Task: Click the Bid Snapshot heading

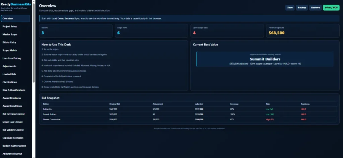Action: coord(51,98)
